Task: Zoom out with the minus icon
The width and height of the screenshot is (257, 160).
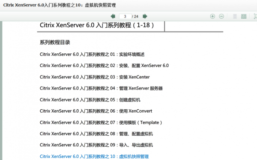Action: [x=221, y=16]
